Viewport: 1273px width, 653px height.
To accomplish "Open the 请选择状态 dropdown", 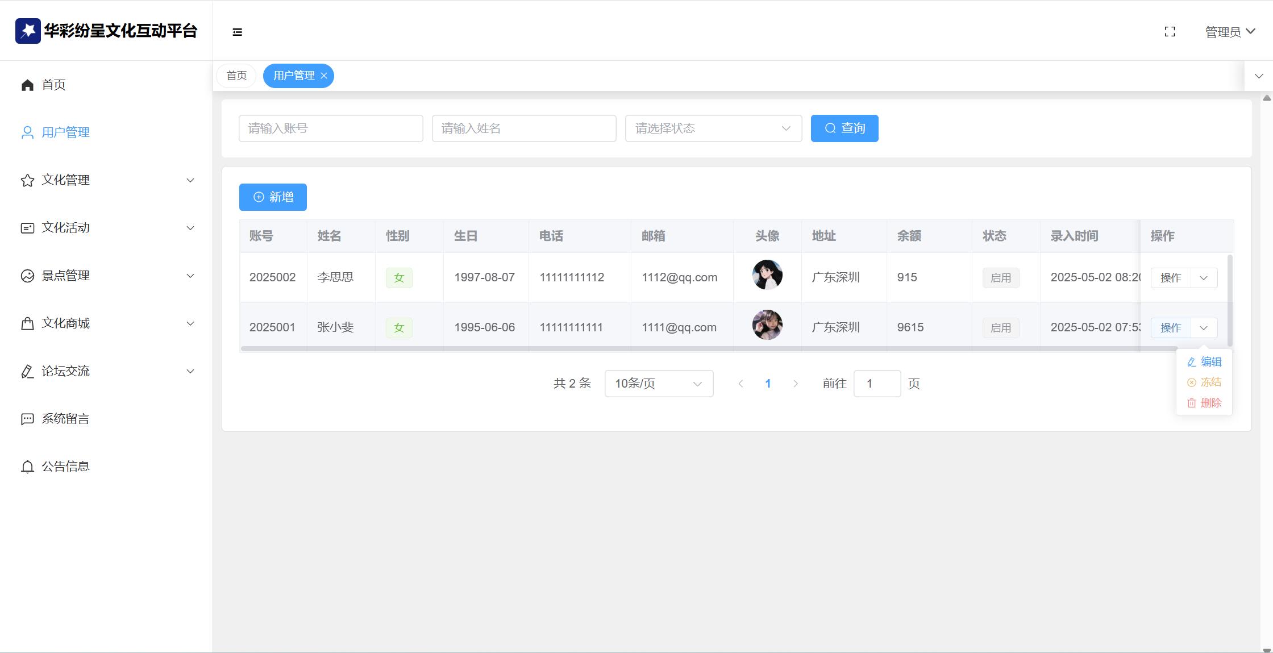I will click(713, 128).
